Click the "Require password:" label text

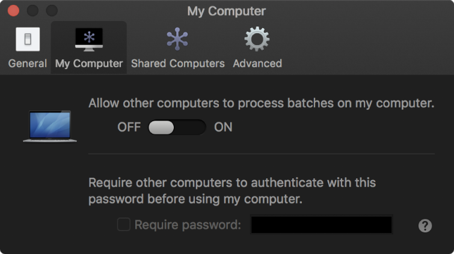pyautogui.click(x=188, y=225)
